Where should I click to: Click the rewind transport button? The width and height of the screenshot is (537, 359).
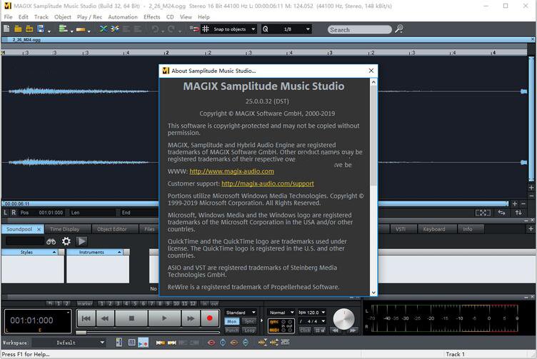point(105,318)
